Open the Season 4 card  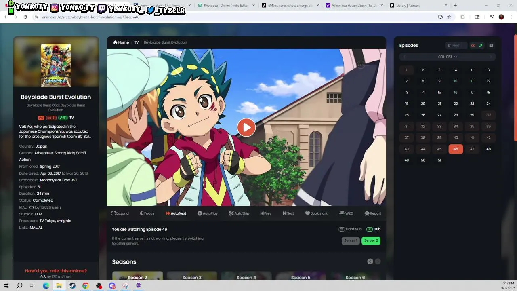pyautogui.click(x=246, y=276)
